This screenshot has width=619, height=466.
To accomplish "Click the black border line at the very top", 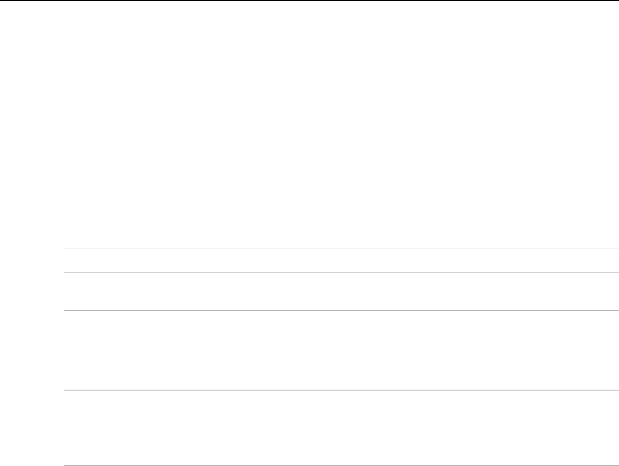I will tap(309, 1).
